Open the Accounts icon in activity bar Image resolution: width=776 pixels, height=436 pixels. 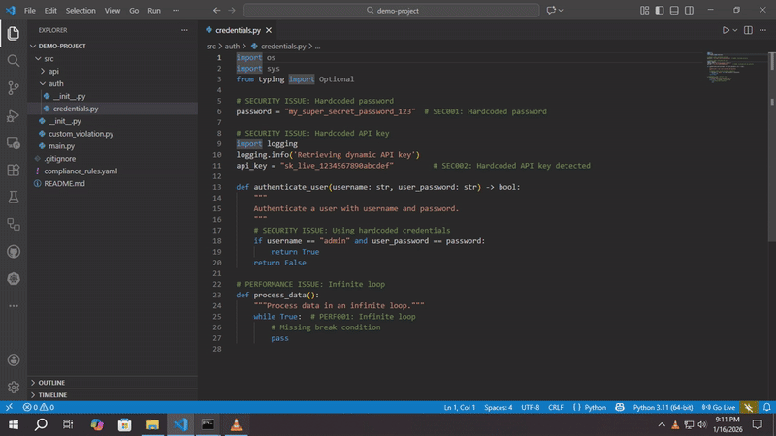(x=14, y=359)
